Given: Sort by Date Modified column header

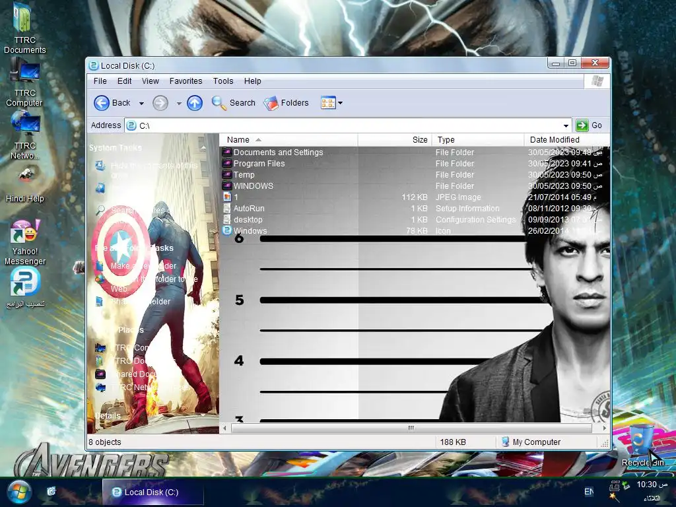Looking at the screenshot, I should [x=566, y=140].
